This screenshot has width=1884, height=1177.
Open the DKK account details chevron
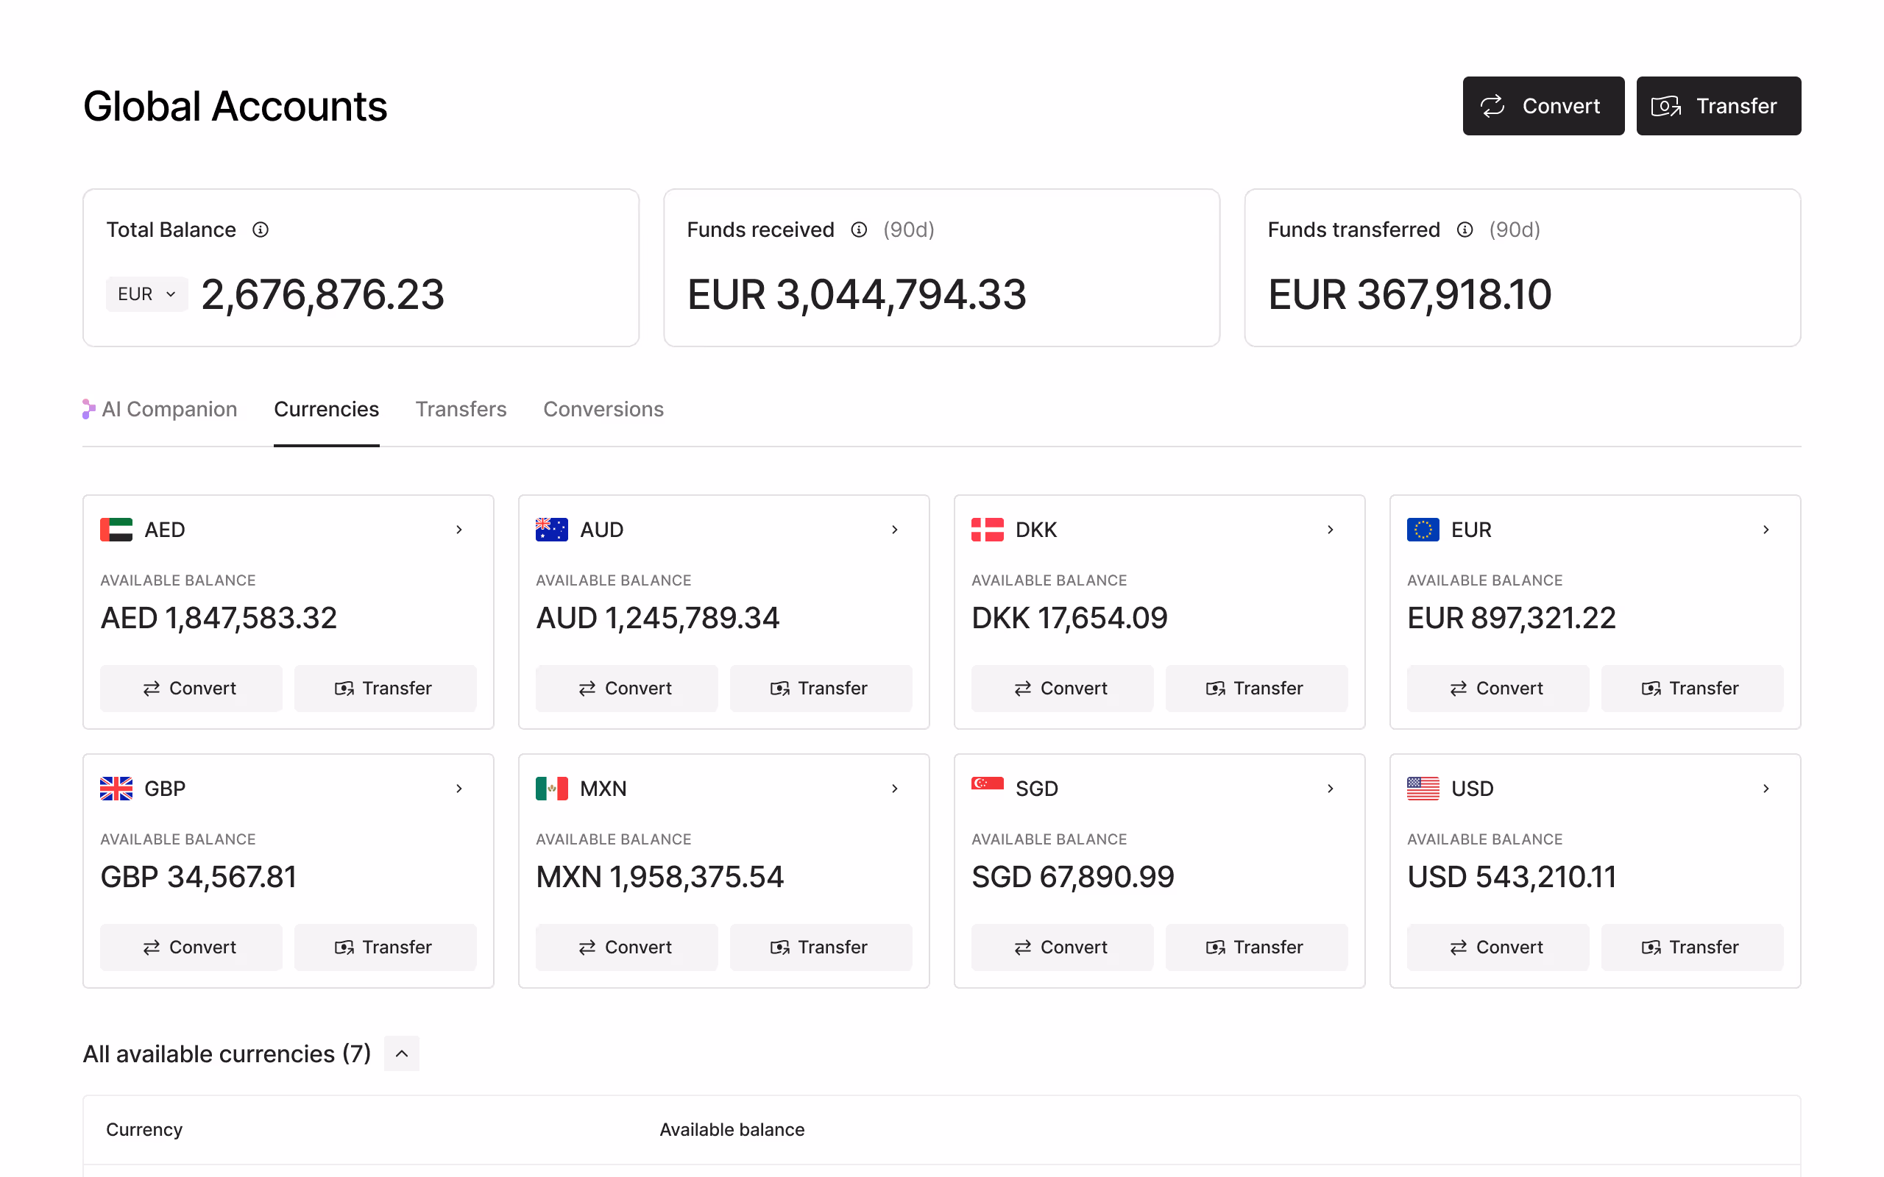1331,530
